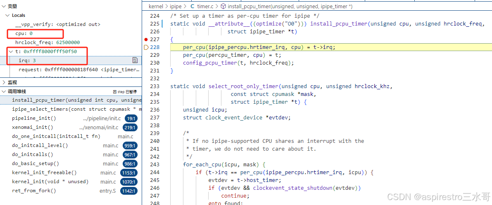Select pipeline_init() stack frame

pyautogui.click(x=71, y=118)
